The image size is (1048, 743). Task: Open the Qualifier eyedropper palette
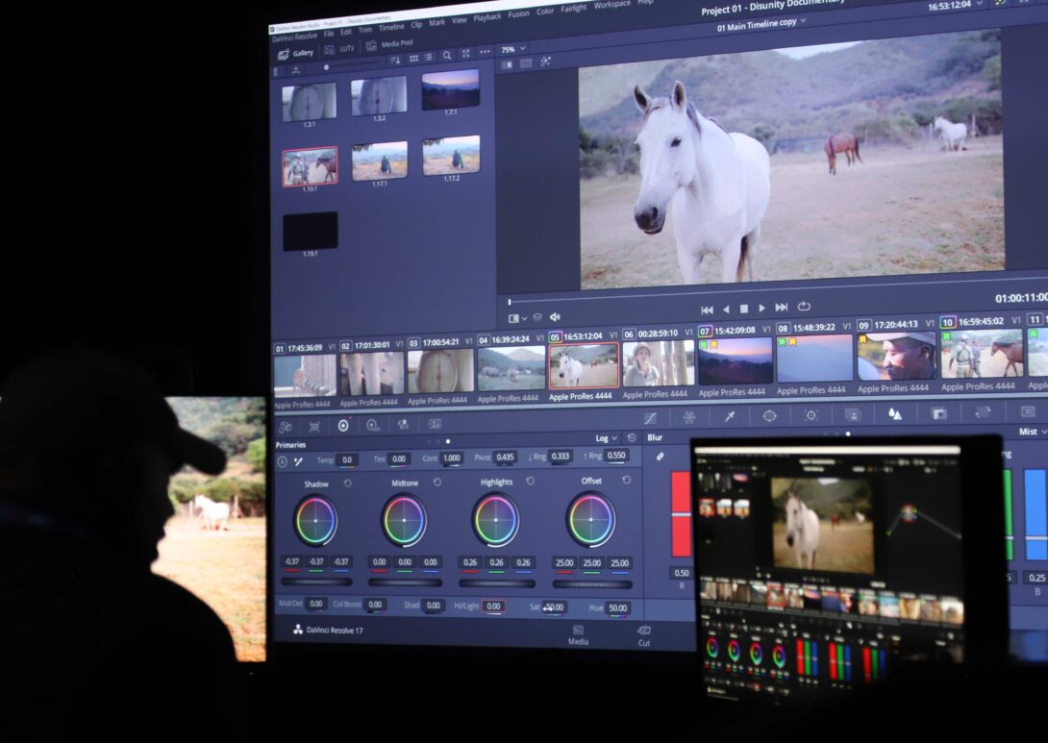[x=730, y=416]
